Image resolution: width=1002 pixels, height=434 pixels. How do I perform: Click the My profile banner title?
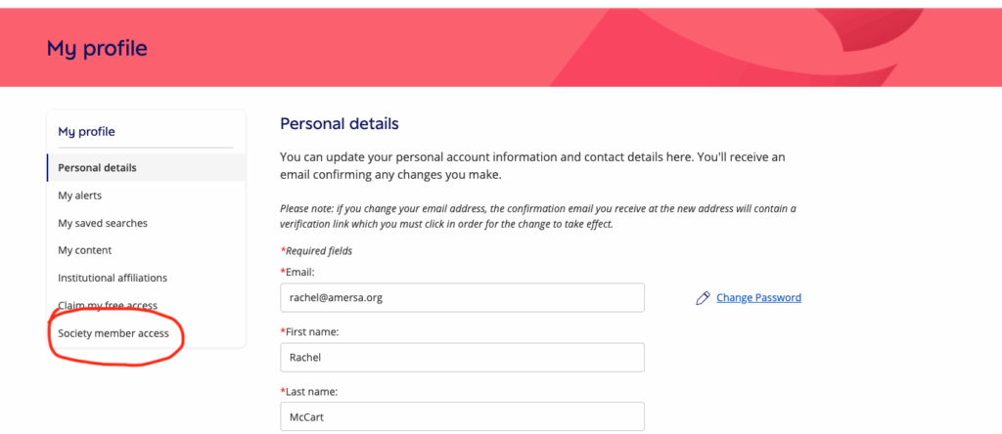coord(97,48)
